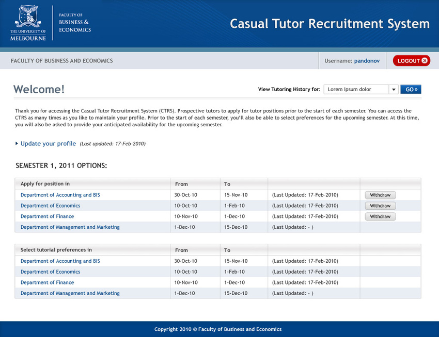Viewport: 439px width, 337px height.
Task: Click the SEMESTER 1, 2011 OPTIONS heading
Action: [x=61, y=166]
